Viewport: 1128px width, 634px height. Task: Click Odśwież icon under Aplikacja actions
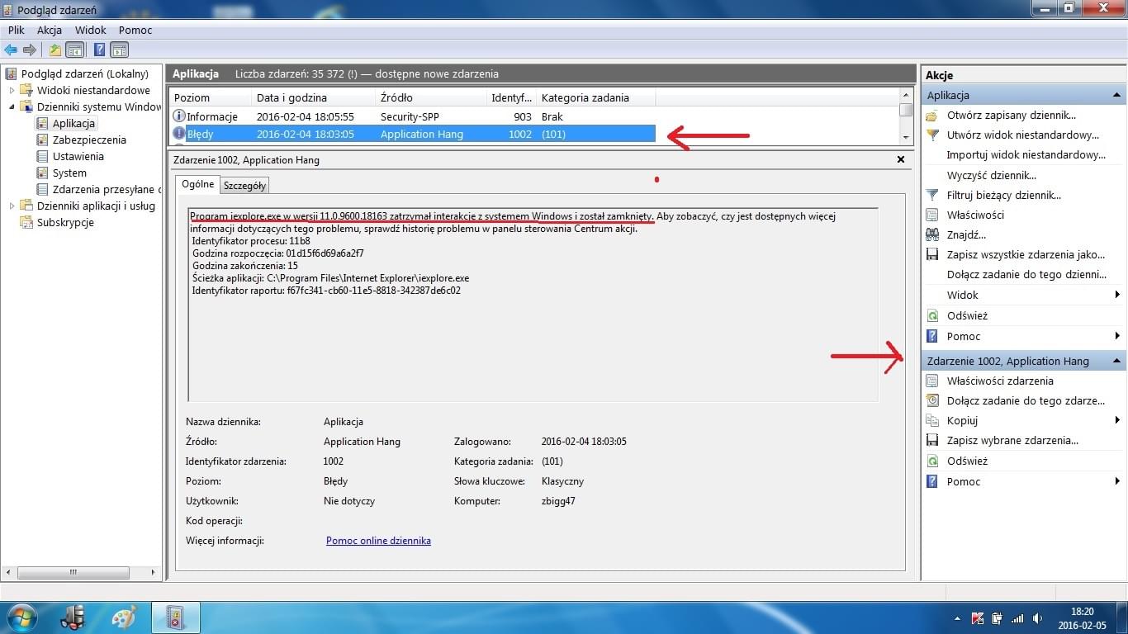(932, 316)
